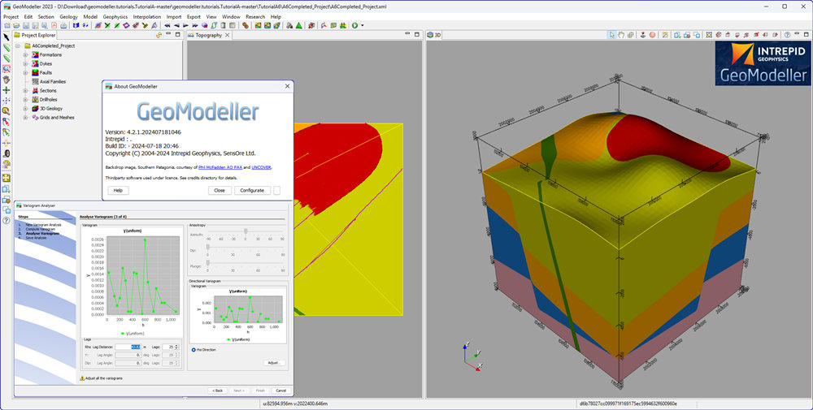The height and width of the screenshot is (410, 813).
Task: Click the green triangle icon in main toolbar
Action: tap(298, 25)
